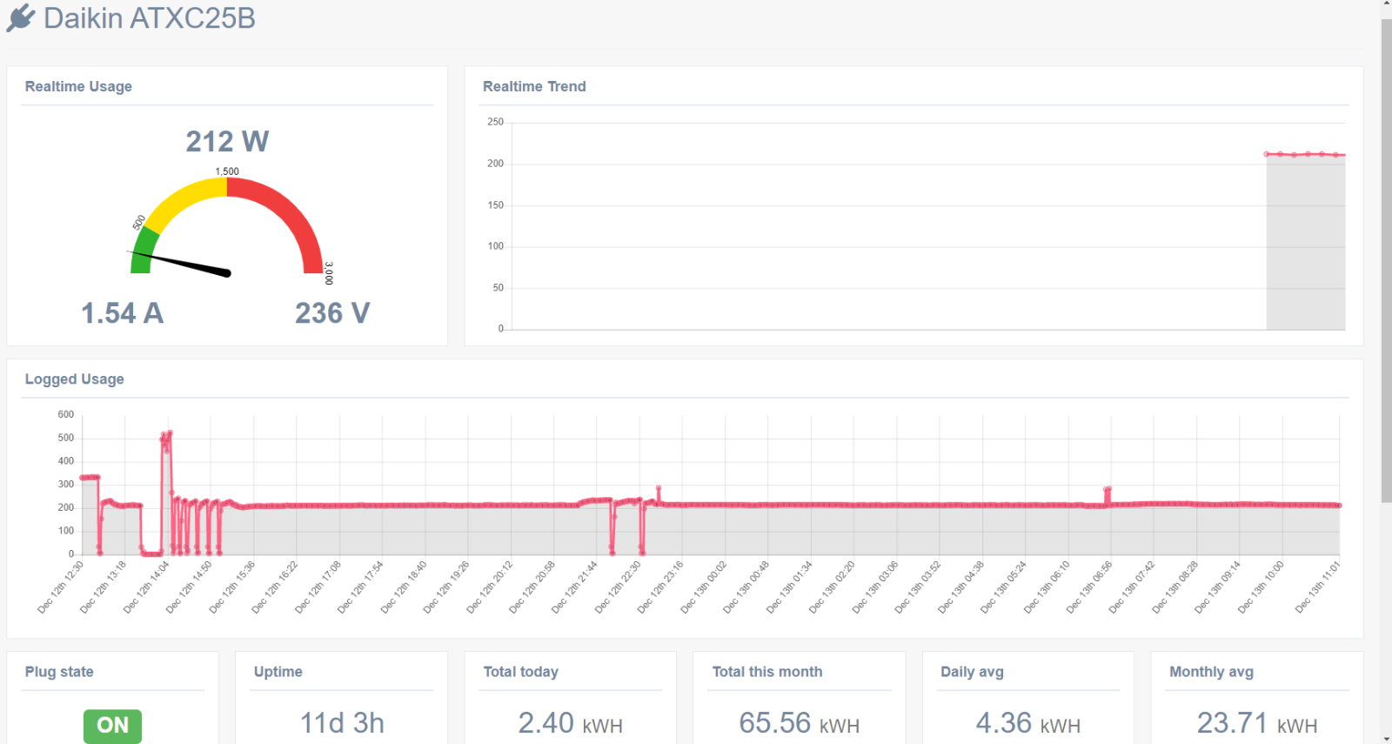Click the 400 axis label in Logged Usage
1392x744 pixels.
pyautogui.click(x=66, y=461)
